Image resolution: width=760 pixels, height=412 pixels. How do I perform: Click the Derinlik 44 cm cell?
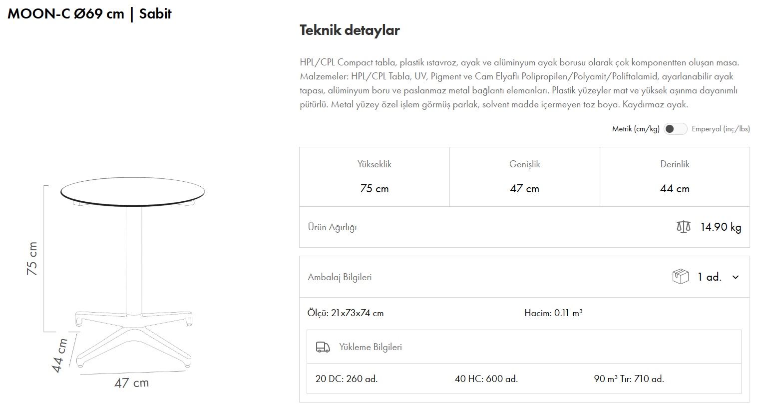coord(675,177)
